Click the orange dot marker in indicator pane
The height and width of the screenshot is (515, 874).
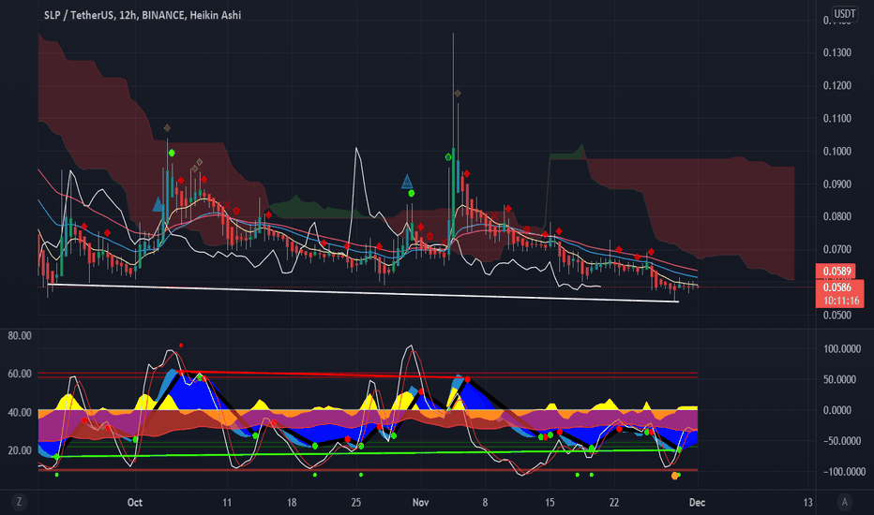tap(674, 476)
